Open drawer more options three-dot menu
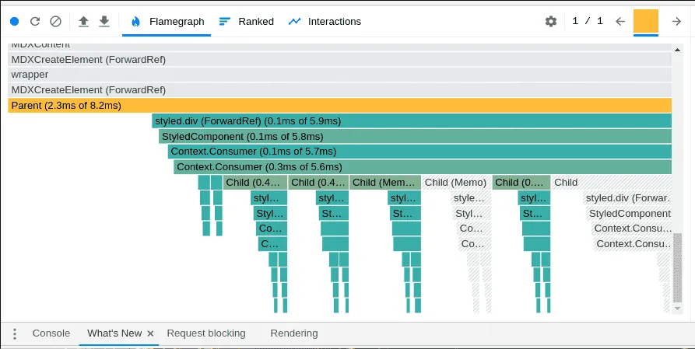 15,333
